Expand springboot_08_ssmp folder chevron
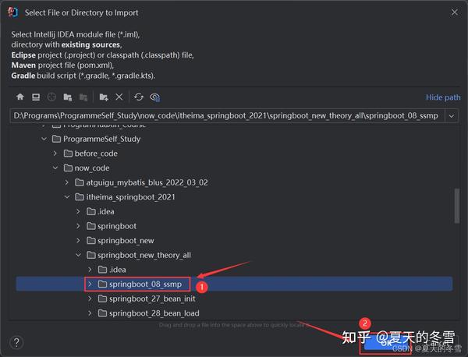 coord(90,285)
